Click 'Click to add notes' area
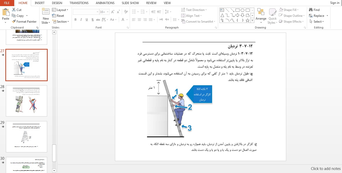Viewport: 342px width, 173px height. [326, 169]
